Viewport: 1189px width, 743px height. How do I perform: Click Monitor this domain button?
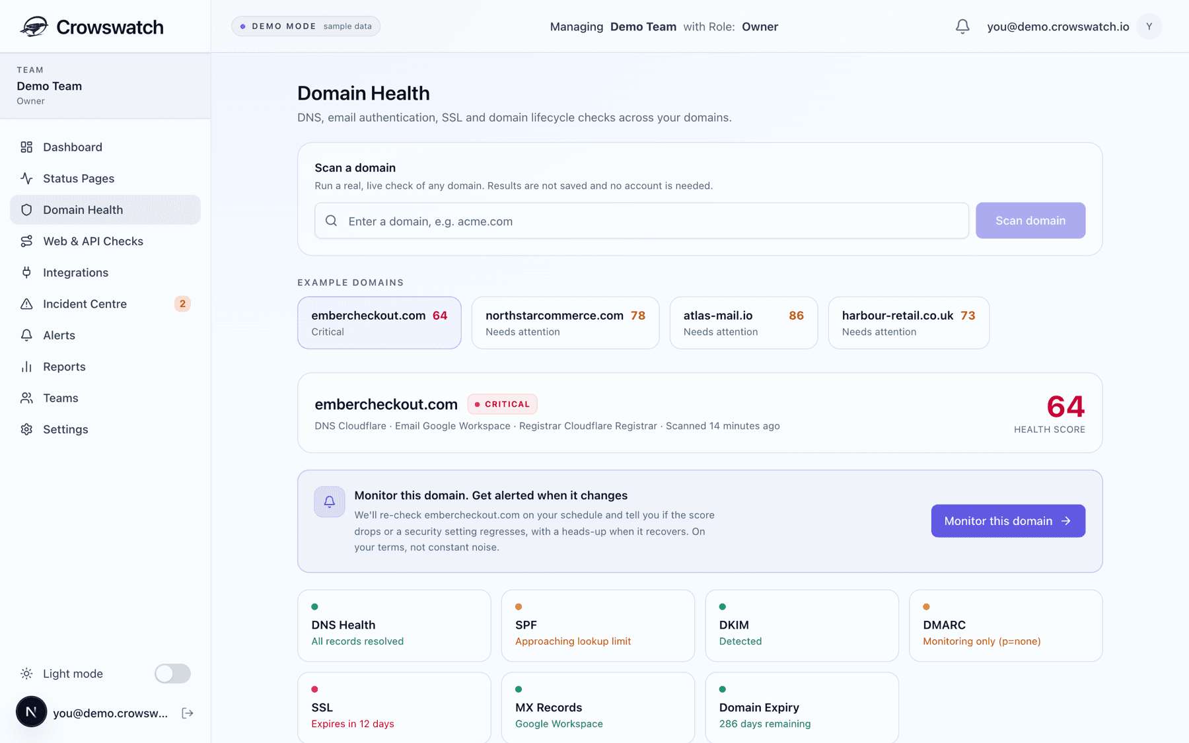pos(1008,521)
